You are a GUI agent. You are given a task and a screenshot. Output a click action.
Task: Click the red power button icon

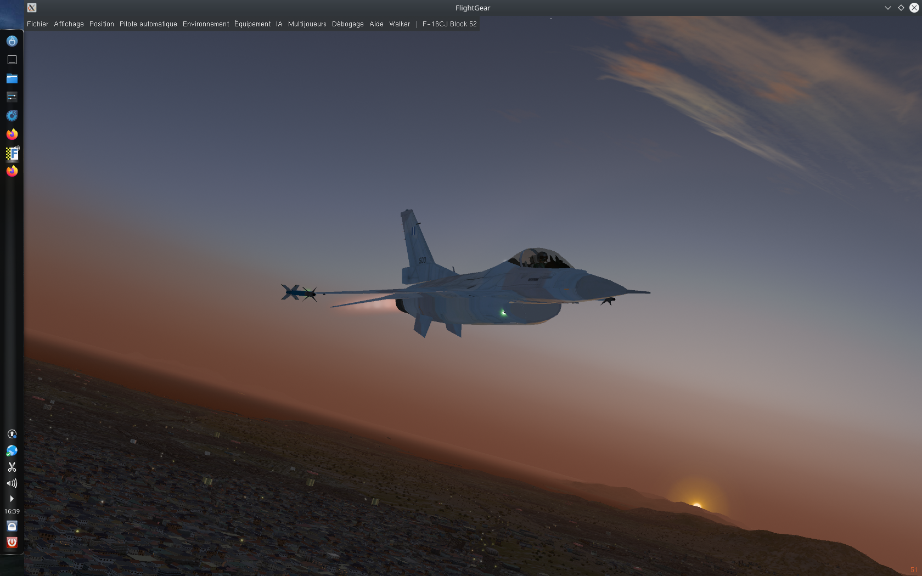coord(12,543)
